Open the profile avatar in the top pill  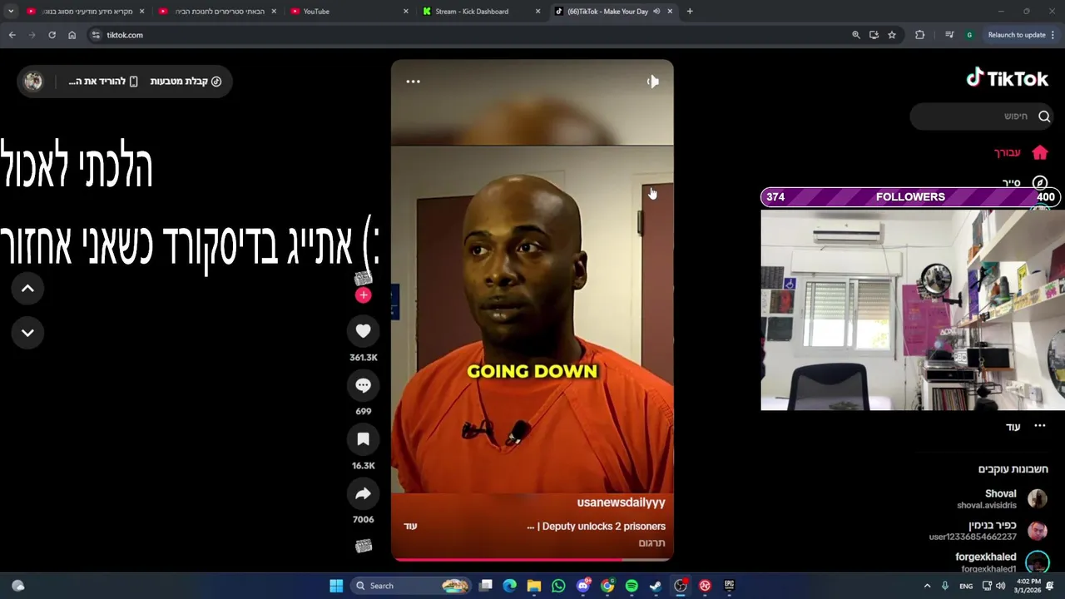pos(33,82)
